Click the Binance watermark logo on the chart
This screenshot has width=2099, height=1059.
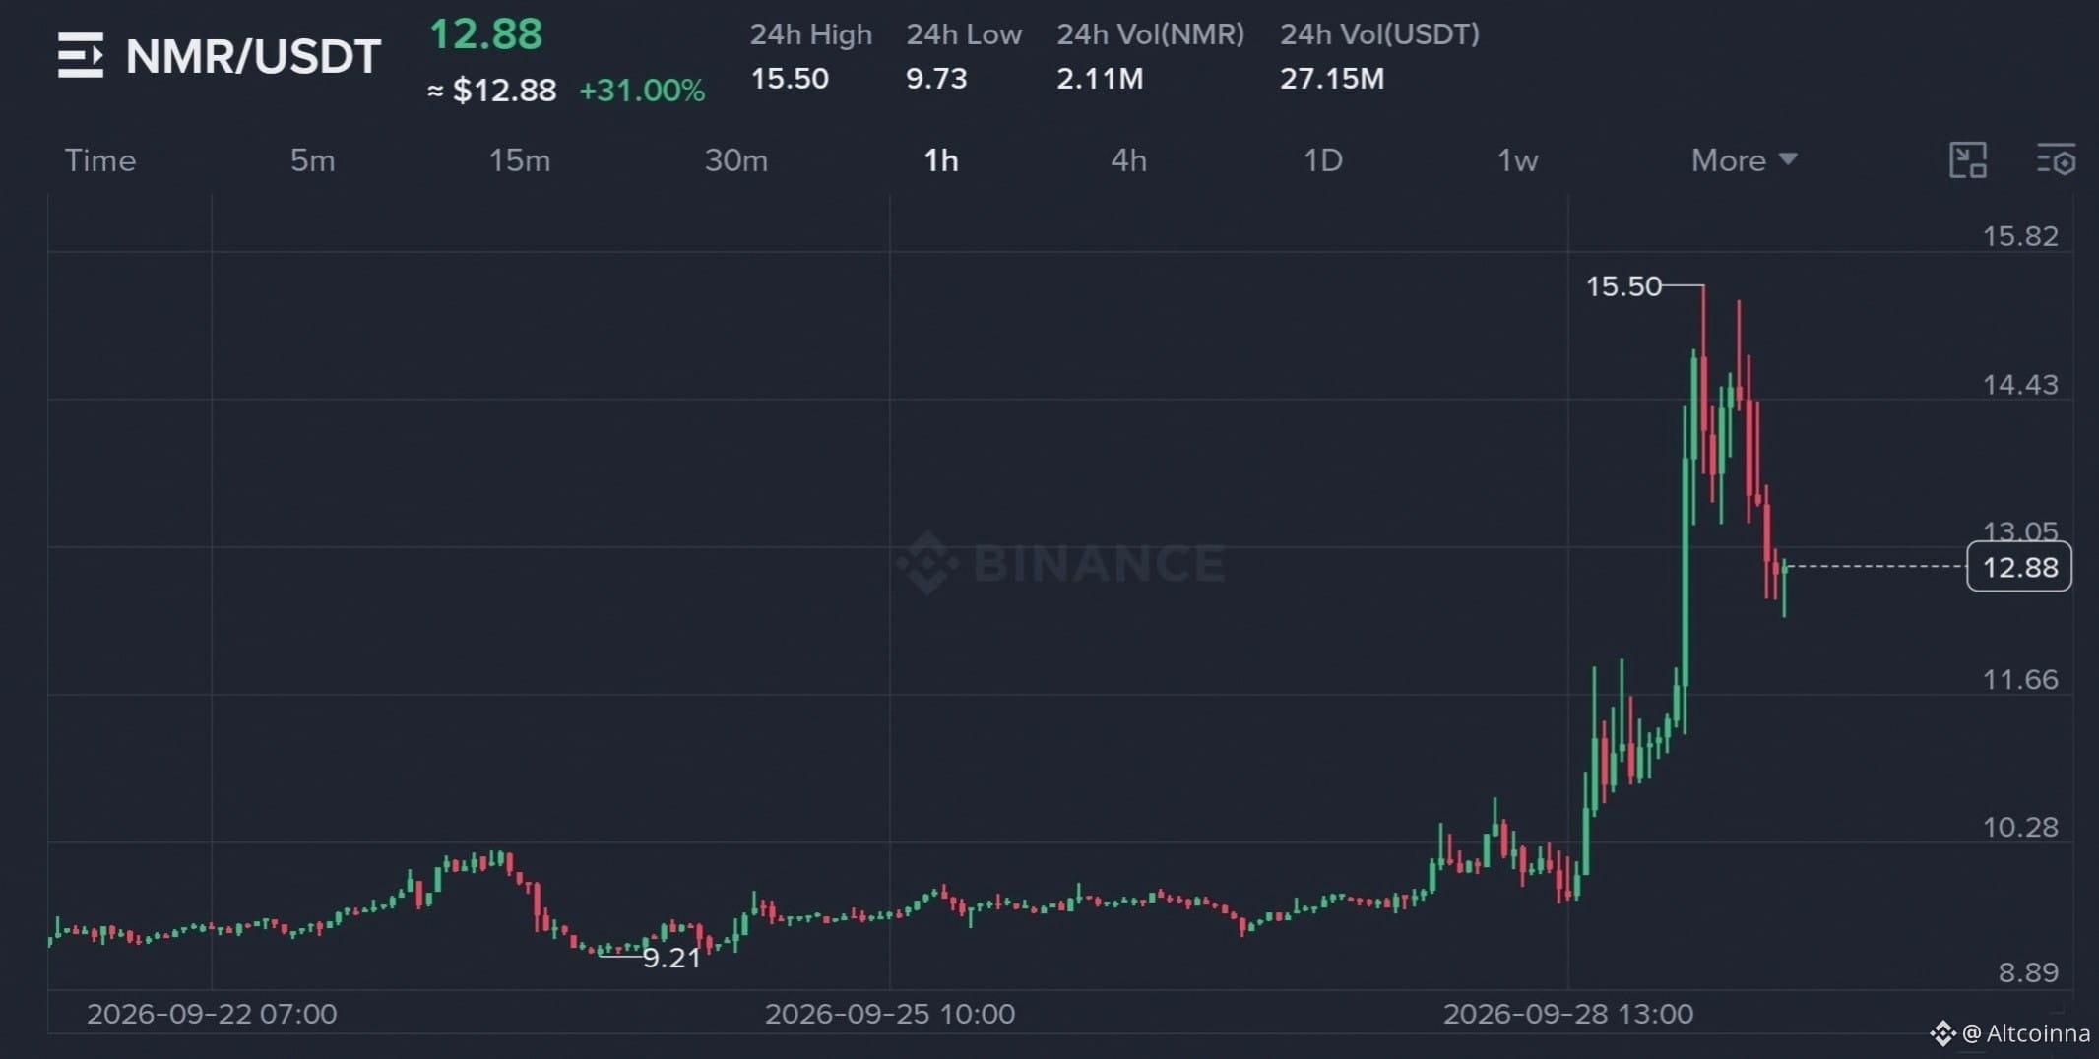(927, 563)
